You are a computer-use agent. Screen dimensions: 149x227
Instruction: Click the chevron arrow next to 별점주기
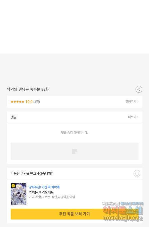coord(138,102)
